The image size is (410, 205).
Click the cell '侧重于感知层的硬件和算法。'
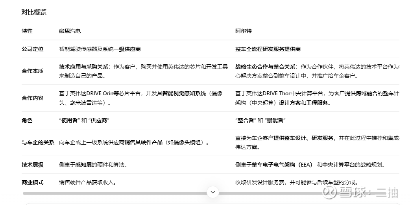[x=93, y=165]
